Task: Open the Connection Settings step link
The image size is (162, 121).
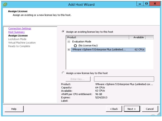Action: point(20,28)
